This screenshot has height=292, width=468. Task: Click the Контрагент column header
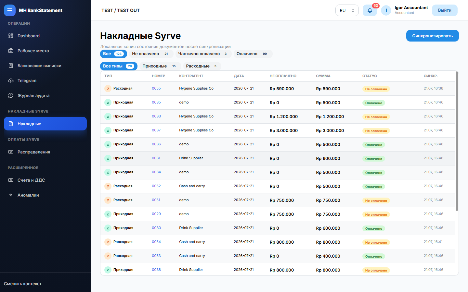click(x=191, y=76)
